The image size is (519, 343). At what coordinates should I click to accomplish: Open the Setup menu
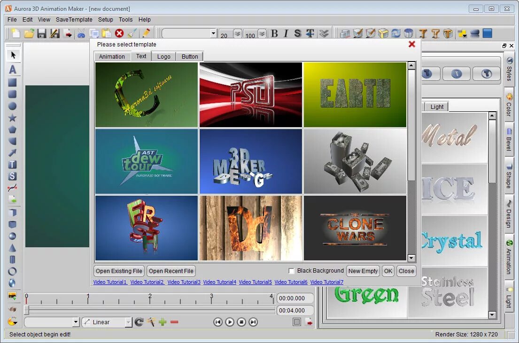tap(105, 20)
